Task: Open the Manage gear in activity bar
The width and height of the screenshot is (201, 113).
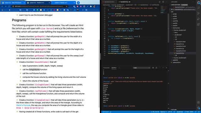Action: tap(198, 108)
